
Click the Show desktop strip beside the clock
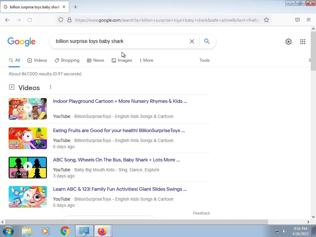tap(314, 231)
